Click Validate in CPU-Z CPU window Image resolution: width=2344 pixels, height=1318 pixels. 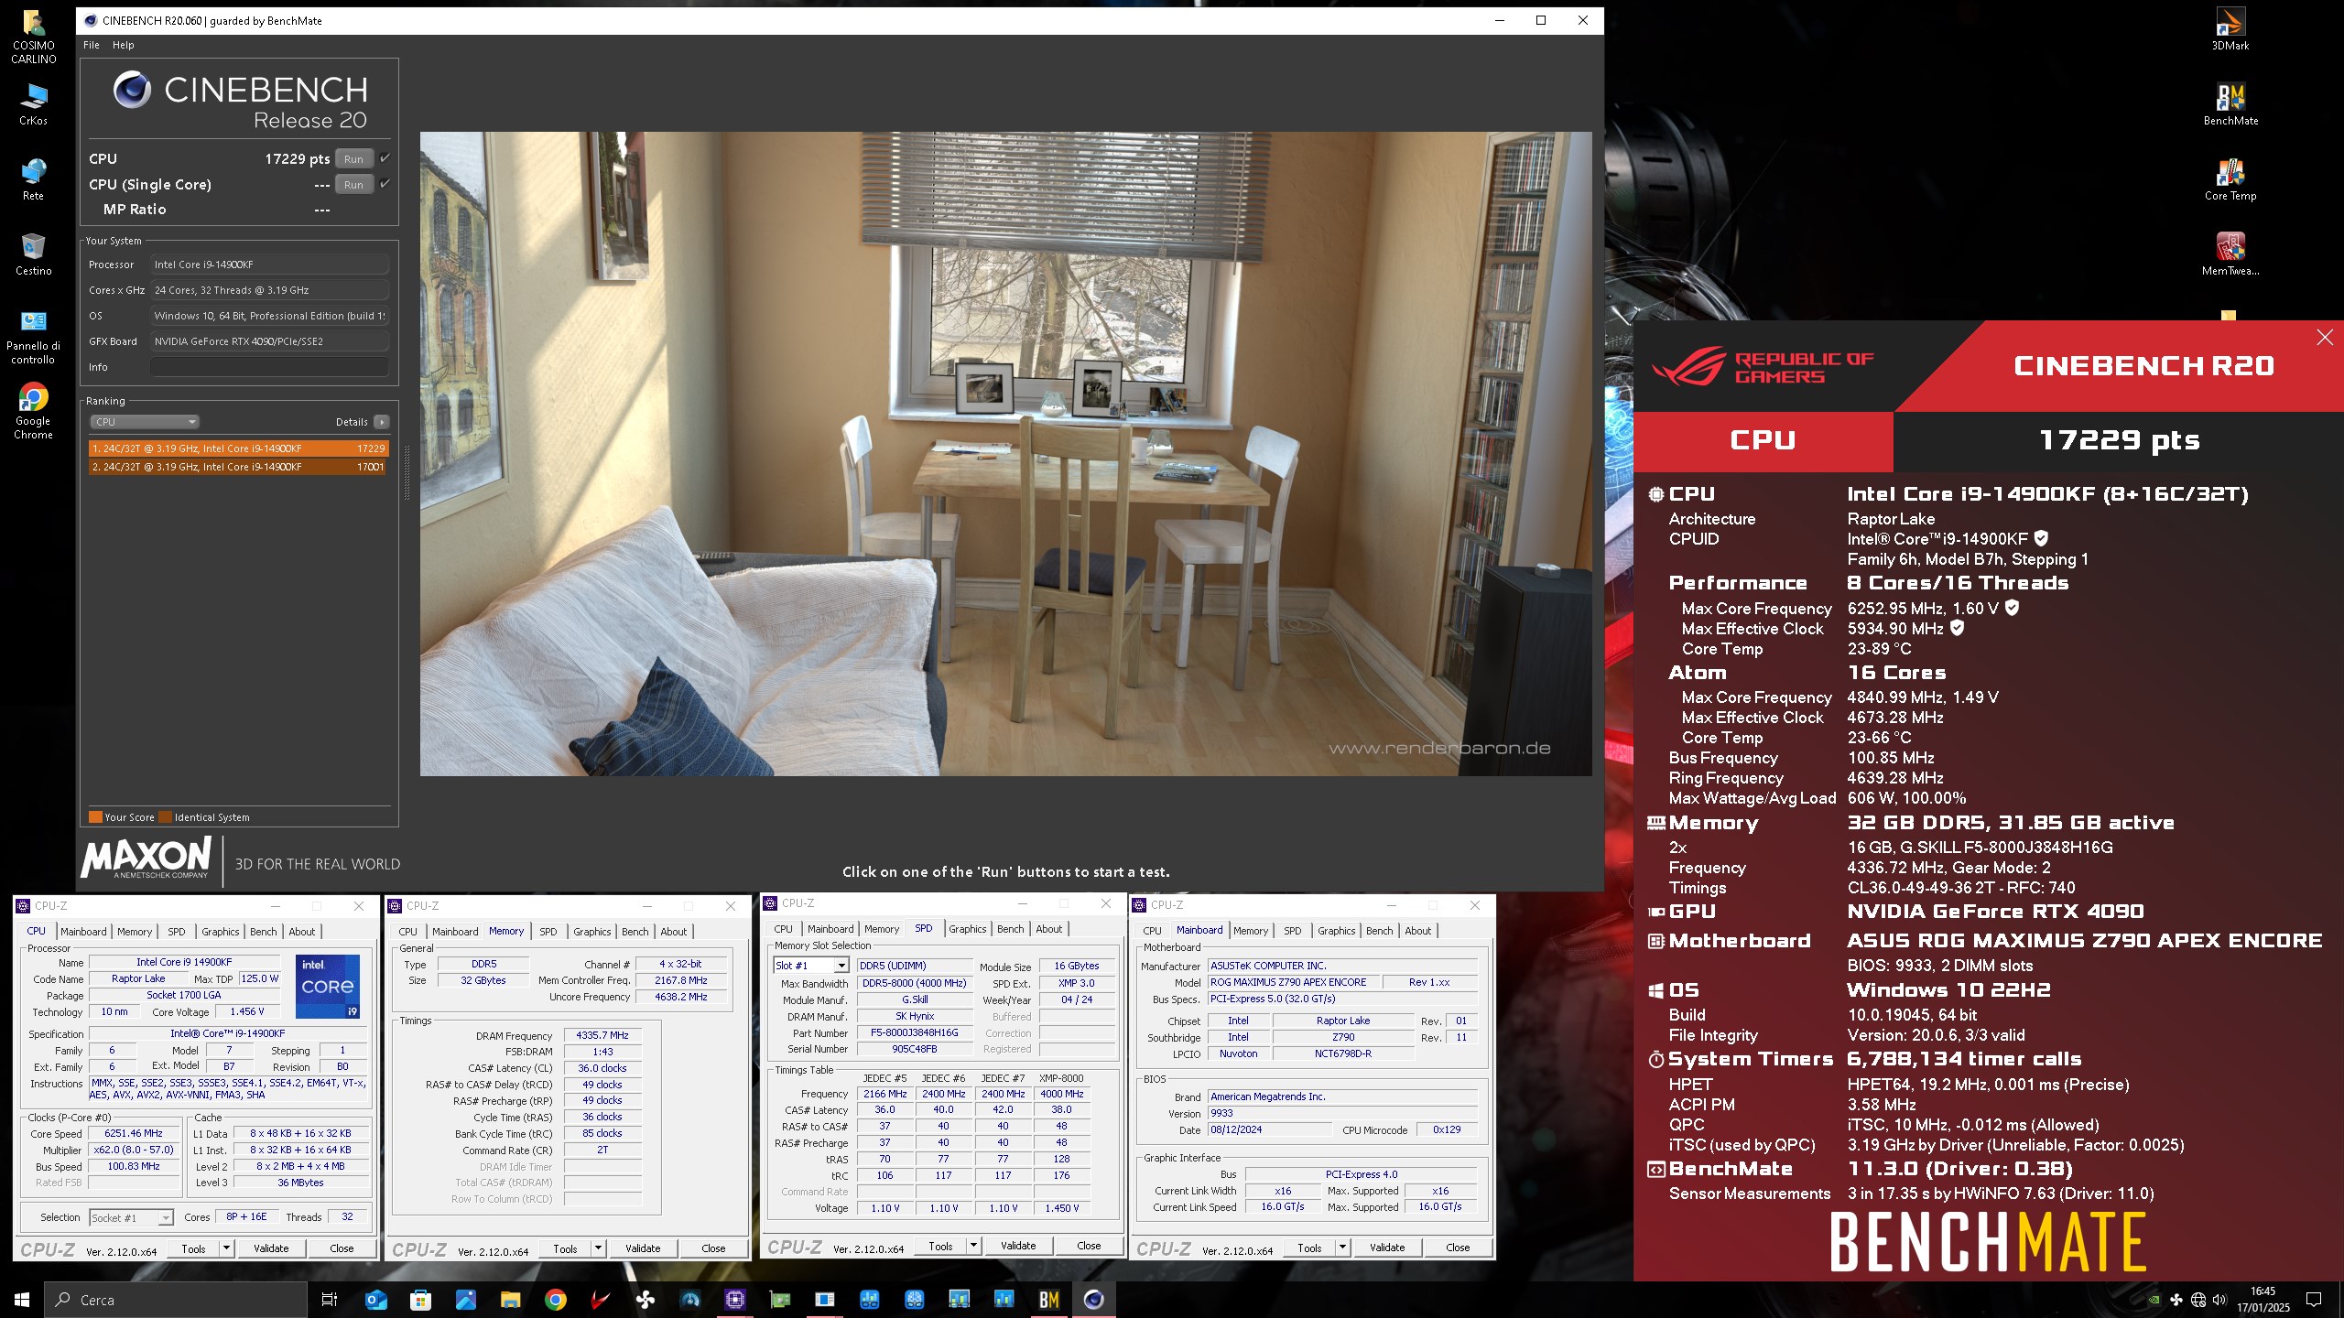[271, 1248]
